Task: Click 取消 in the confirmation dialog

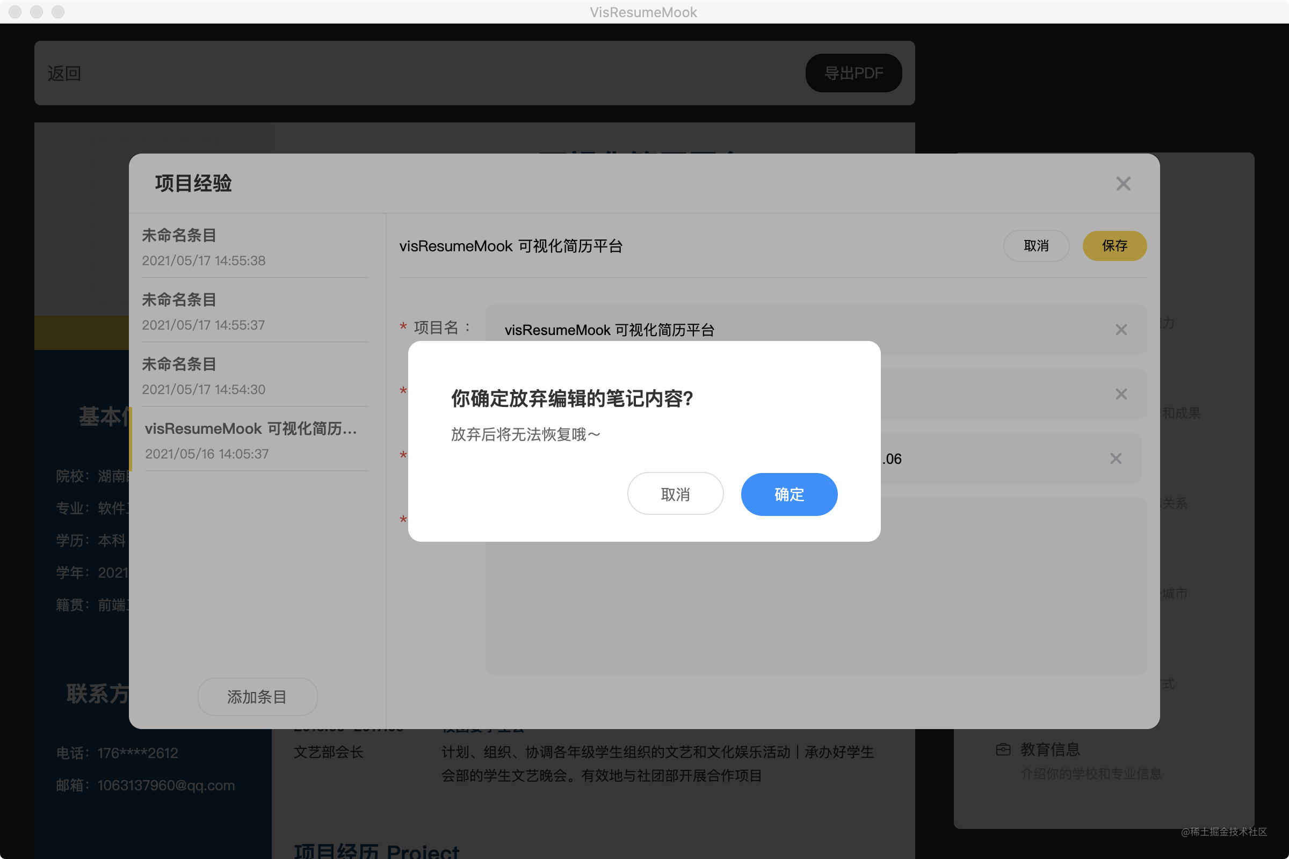Action: click(675, 494)
